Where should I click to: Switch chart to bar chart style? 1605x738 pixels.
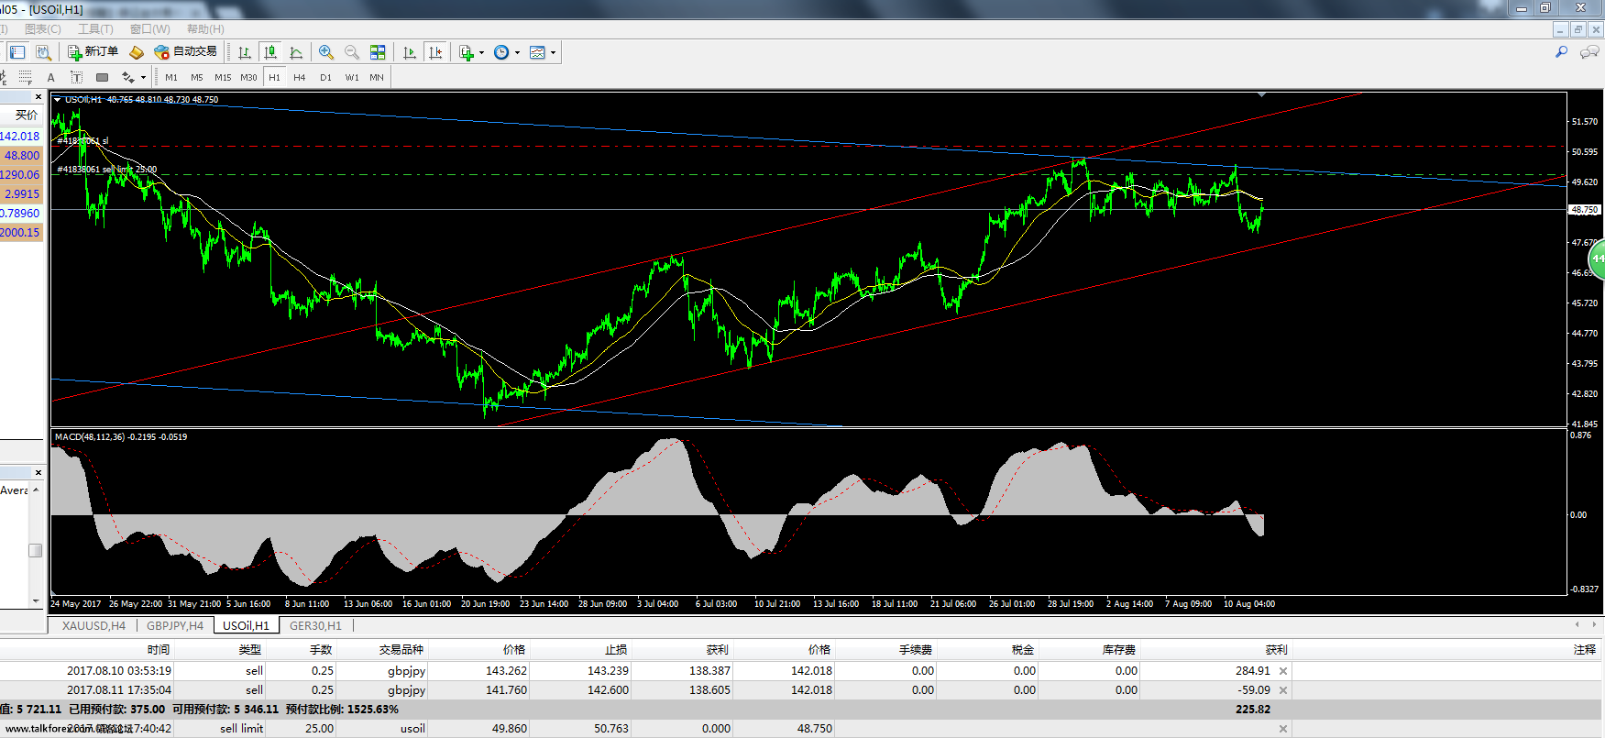pyautogui.click(x=245, y=52)
